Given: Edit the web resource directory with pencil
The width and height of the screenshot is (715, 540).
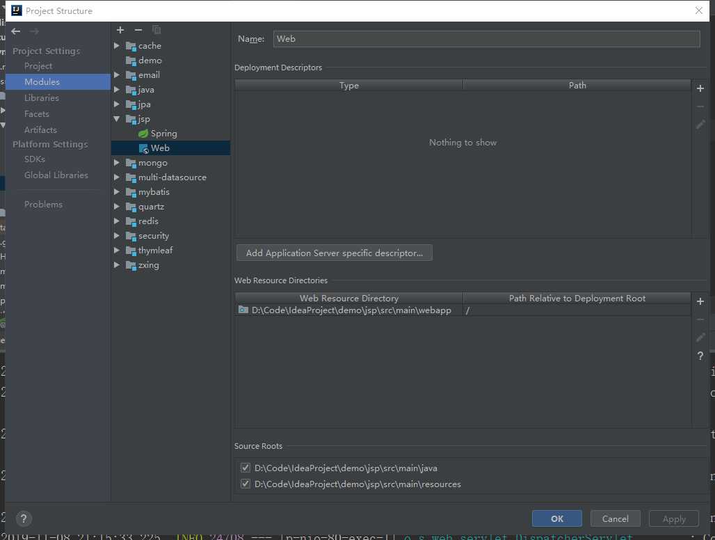Looking at the screenshot, I should coord(700,337).
